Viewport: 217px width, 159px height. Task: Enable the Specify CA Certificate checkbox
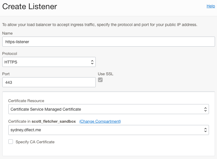click(x=11, y=142)
